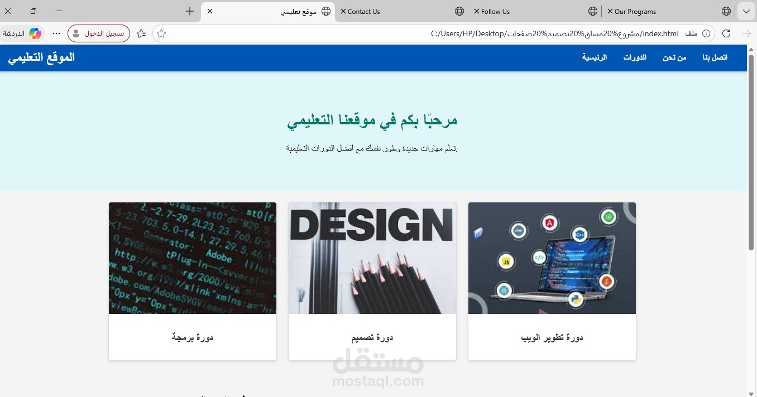Viewport: 757px width, 397px height.
Task: Open browser settings via the three-dots icon
Action: pos(56,33)
